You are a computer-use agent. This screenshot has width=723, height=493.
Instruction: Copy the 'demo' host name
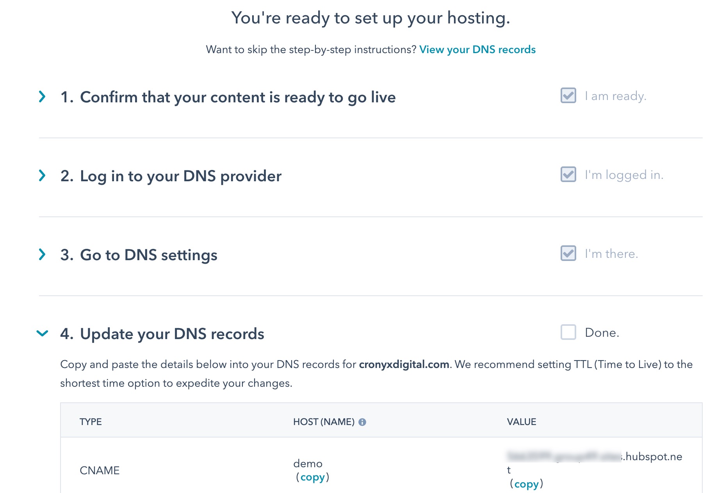pyautogui.click(x=312, y=477)
